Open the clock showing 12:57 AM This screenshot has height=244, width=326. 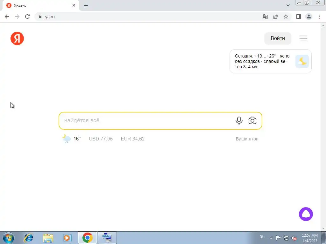point(310,238)
